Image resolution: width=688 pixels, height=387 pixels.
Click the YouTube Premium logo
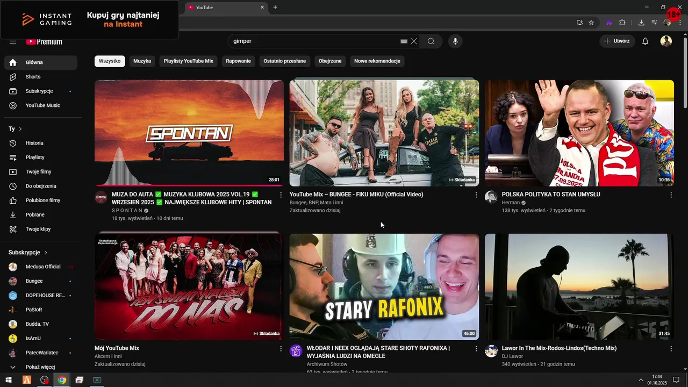(x=44, y=41)
